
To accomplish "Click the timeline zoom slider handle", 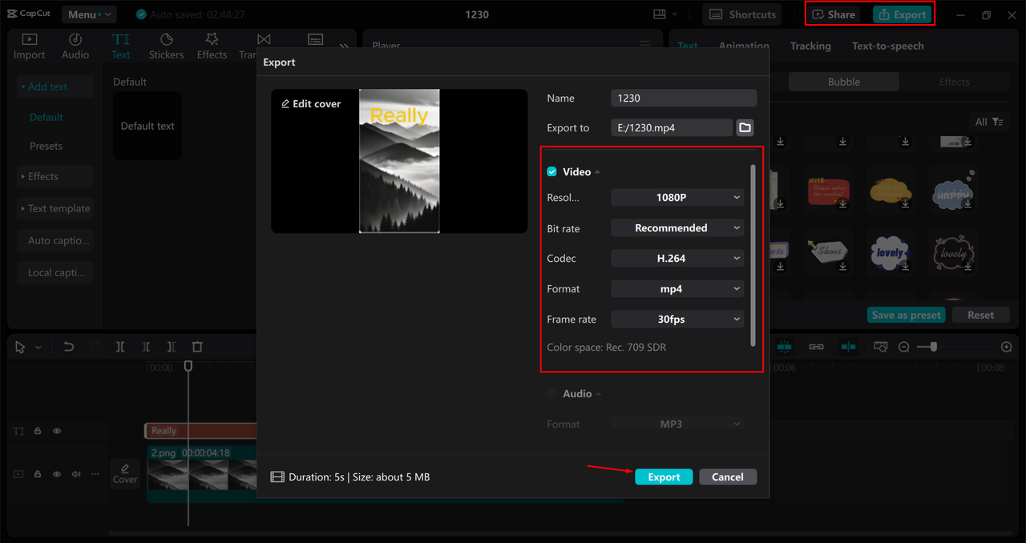I will point(934,347).
